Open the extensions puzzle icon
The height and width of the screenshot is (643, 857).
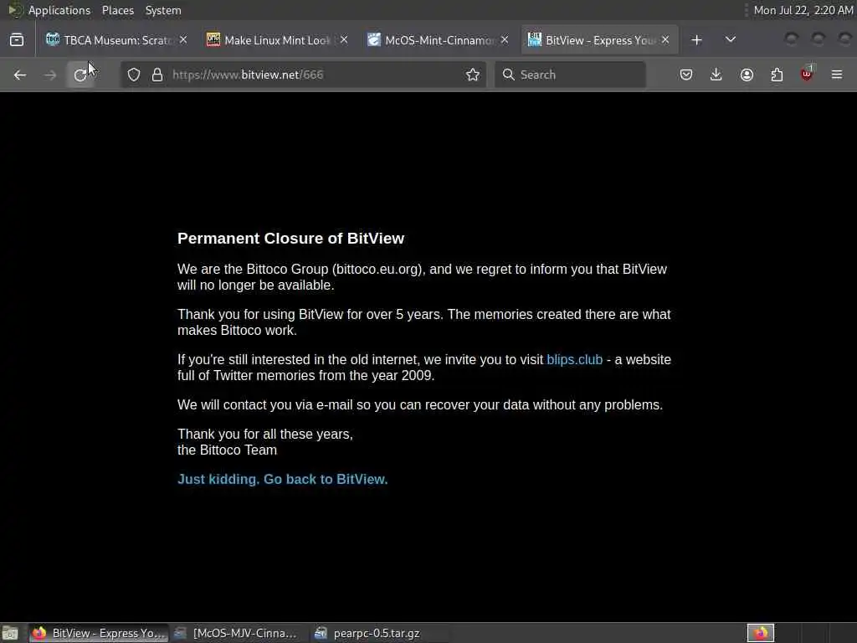(777, 75)
